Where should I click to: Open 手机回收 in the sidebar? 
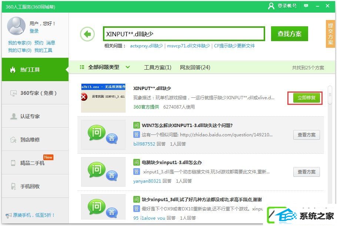pyautogui.click(x=35, y=186)
